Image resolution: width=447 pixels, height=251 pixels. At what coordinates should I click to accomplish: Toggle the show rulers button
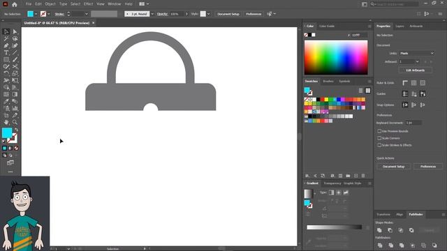405,83
